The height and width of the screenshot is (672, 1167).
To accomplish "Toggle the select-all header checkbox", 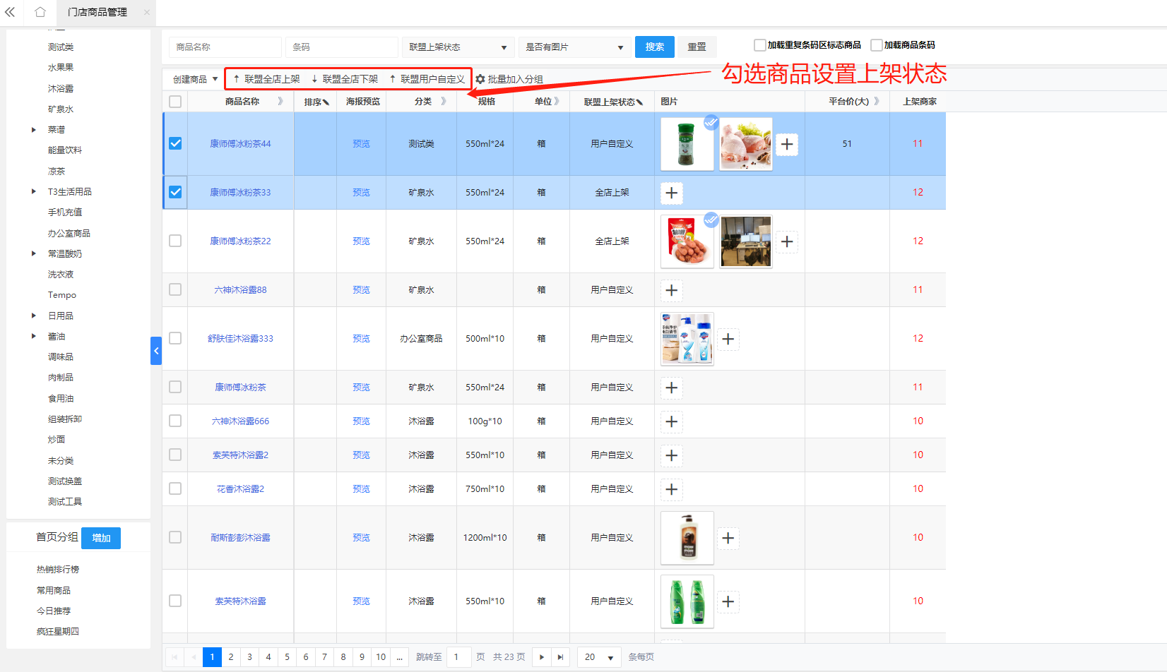I will 175,102.
